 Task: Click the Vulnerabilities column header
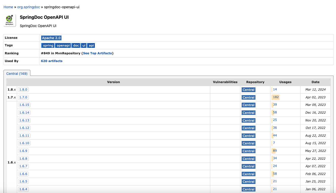click(225, 82)
